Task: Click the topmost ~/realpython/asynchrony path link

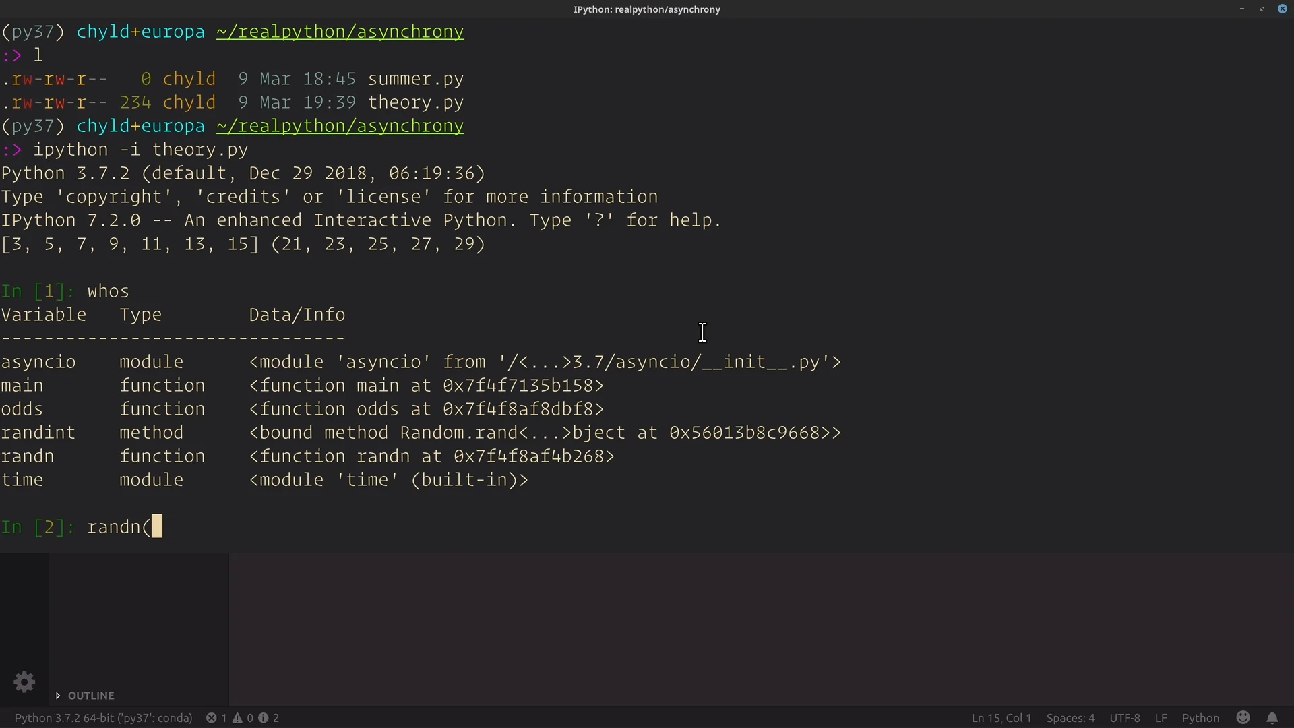Action: point(340,32)
